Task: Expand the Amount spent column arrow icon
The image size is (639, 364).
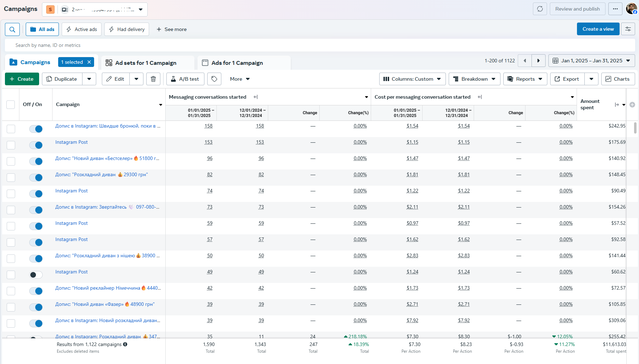Action: click(x=617, y=105)
